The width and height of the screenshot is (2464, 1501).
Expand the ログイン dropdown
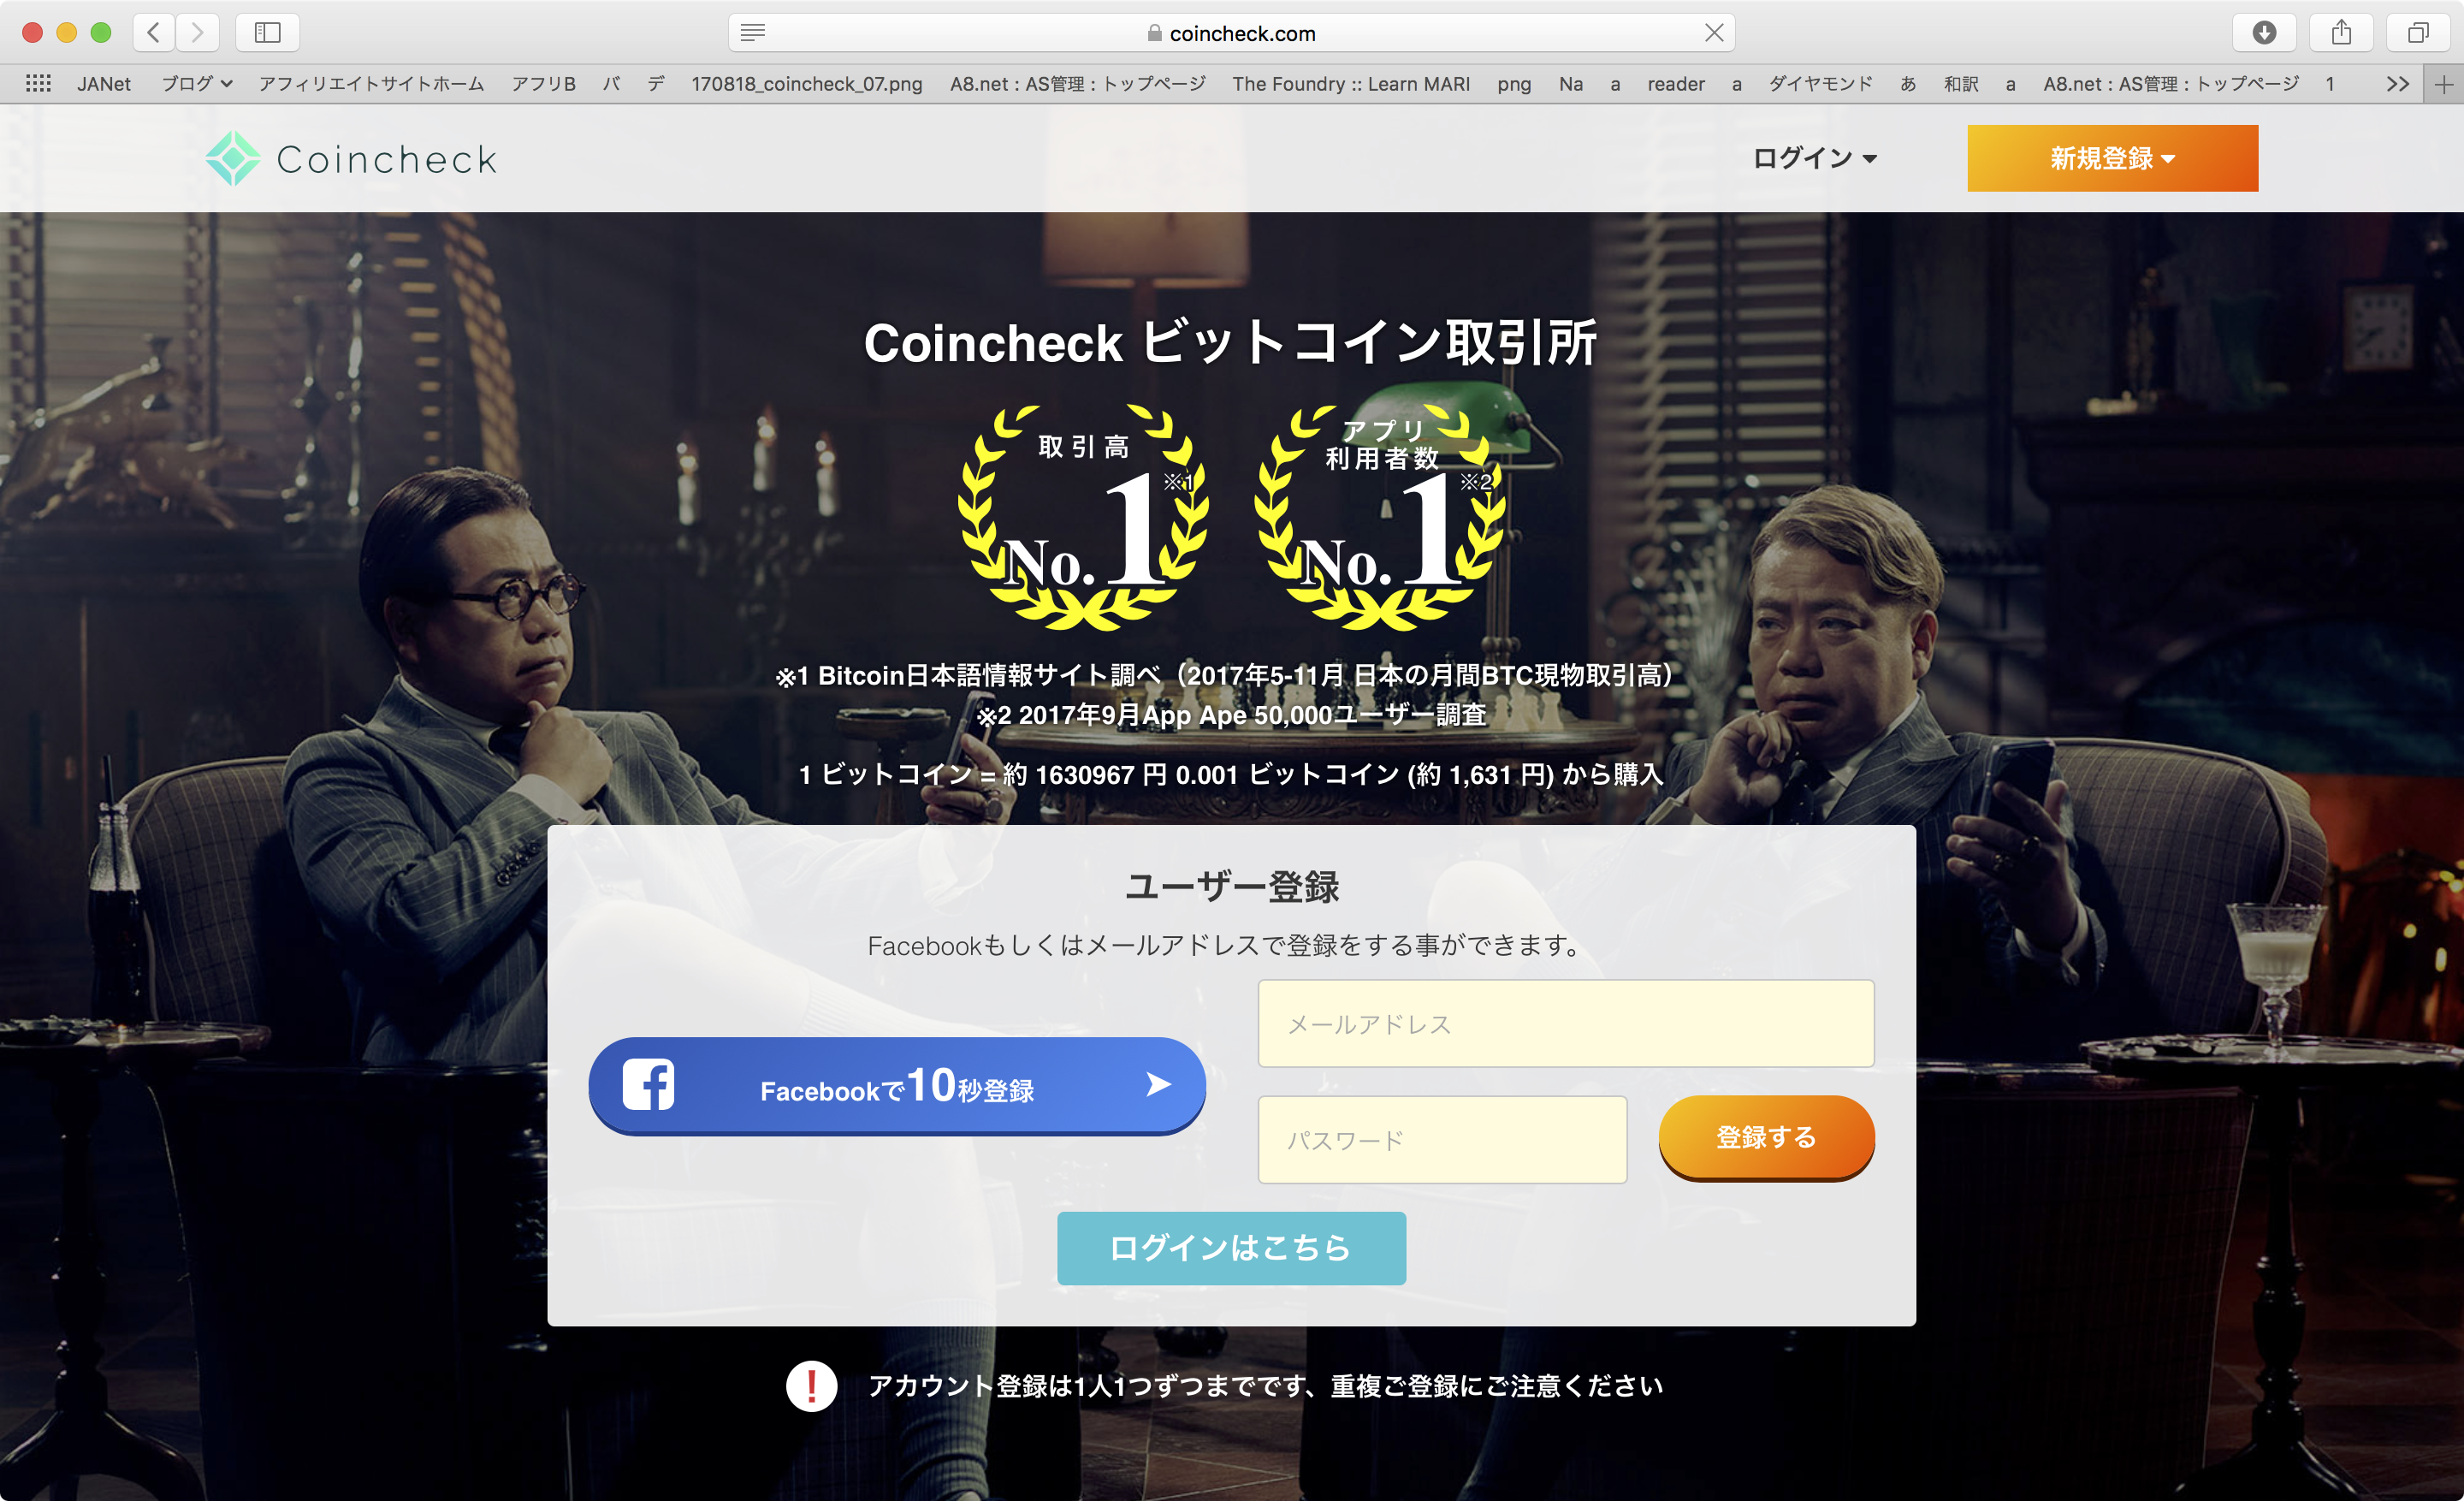click(x=1815, y=158)
